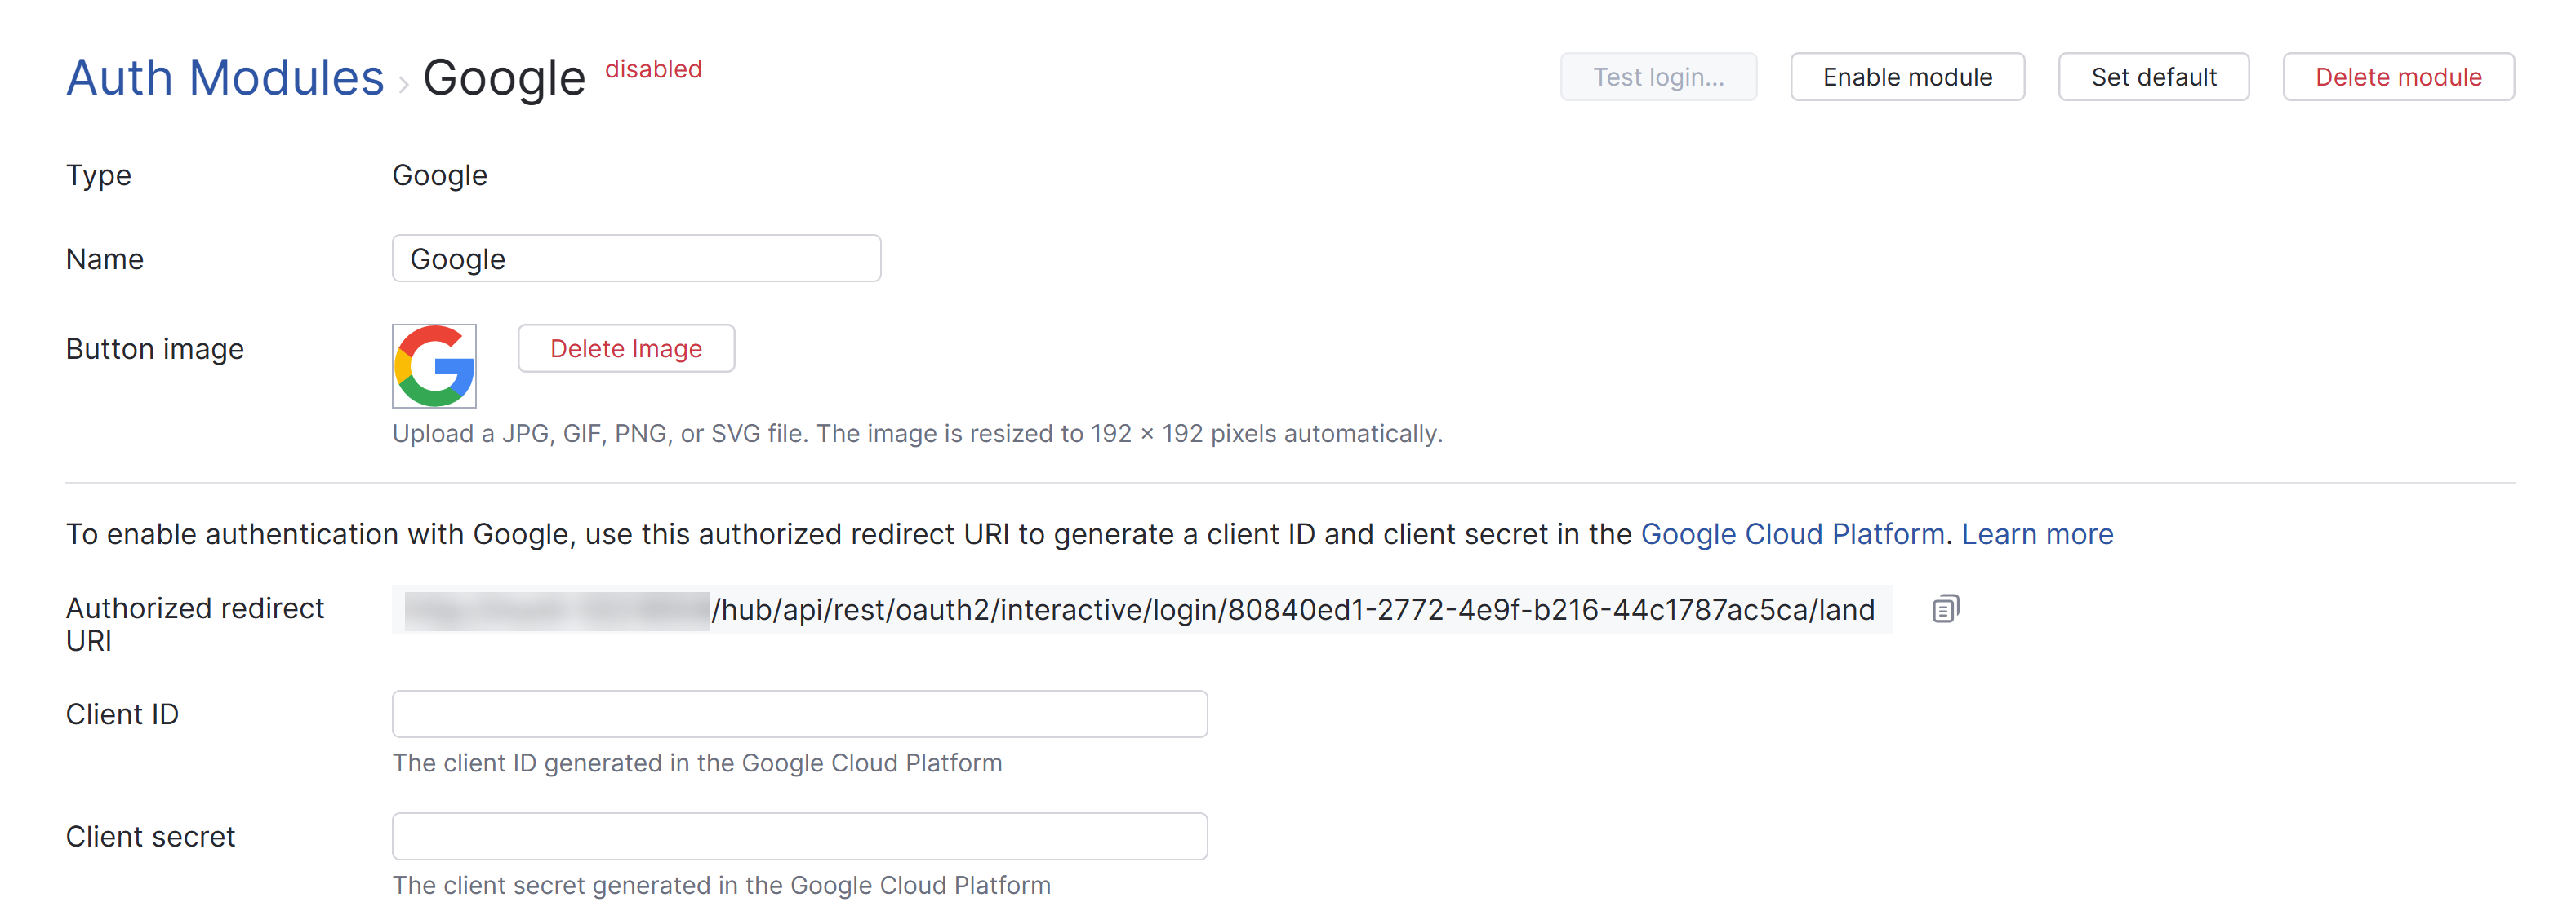Select the authorized redirect URI text field

pos(1140,609)
